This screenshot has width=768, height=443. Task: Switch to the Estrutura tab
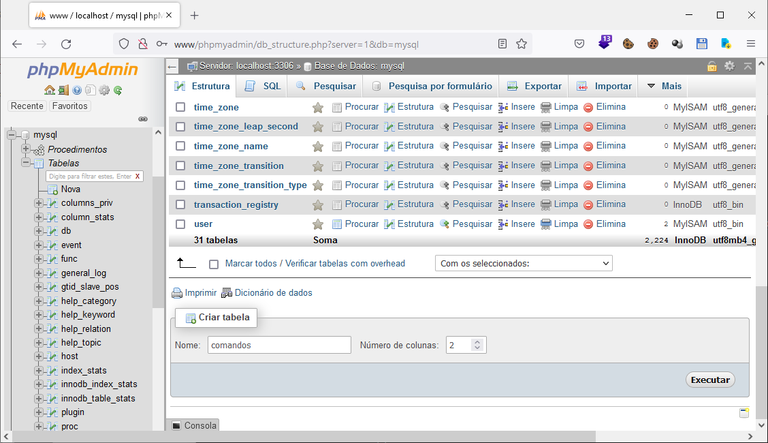tap(202, 87)
